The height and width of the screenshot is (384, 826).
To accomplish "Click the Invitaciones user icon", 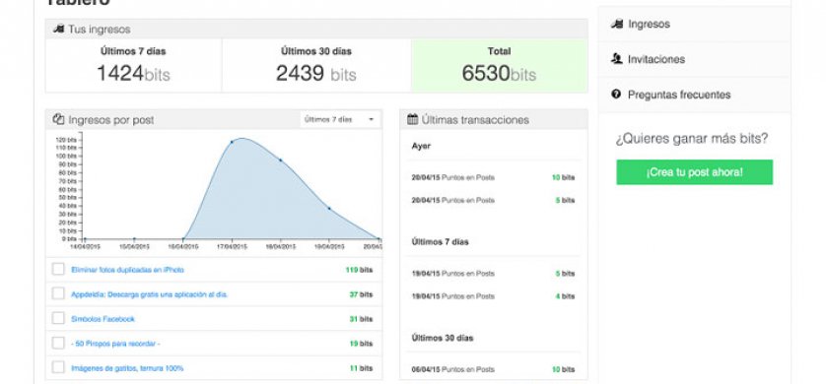I will [x=616, y=59].
